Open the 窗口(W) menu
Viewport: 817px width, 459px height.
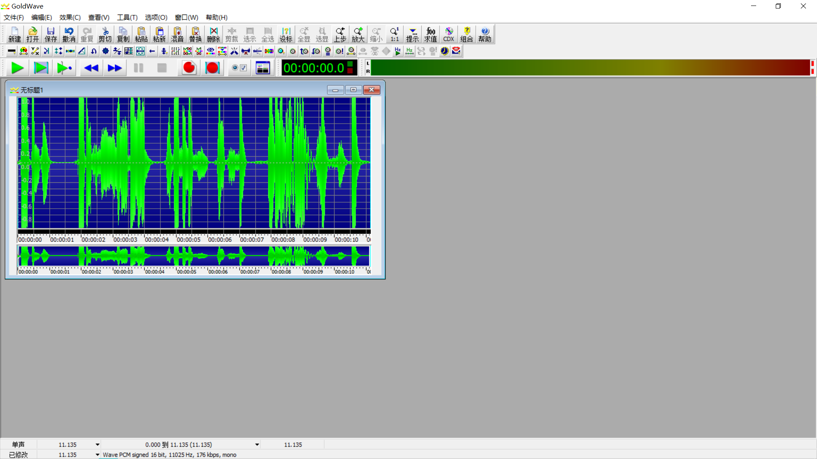pyautogui.click(x=186, y=17)
